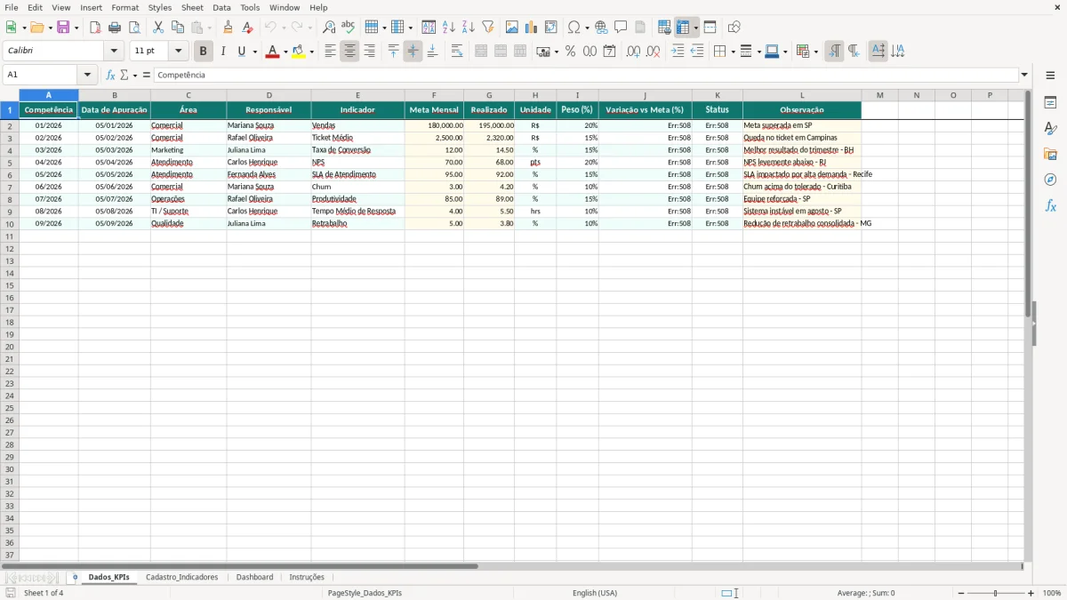Toggle Align Left
The image size is (1067, 600).
click(330, 52)
